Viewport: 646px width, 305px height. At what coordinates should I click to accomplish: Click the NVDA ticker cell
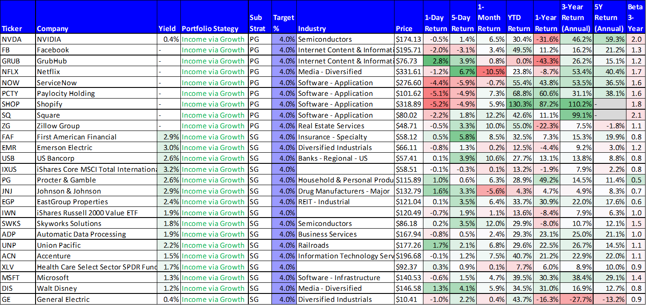(x=18, y=39)
